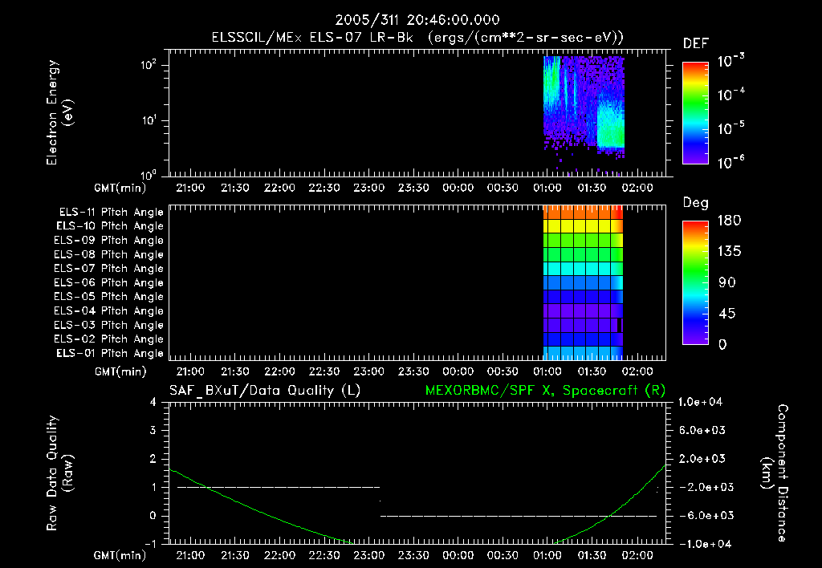Click the ELS-10 Pitch Angle row label
The width and height of the screenshot is (822, 568).
(x=109, y=226)
